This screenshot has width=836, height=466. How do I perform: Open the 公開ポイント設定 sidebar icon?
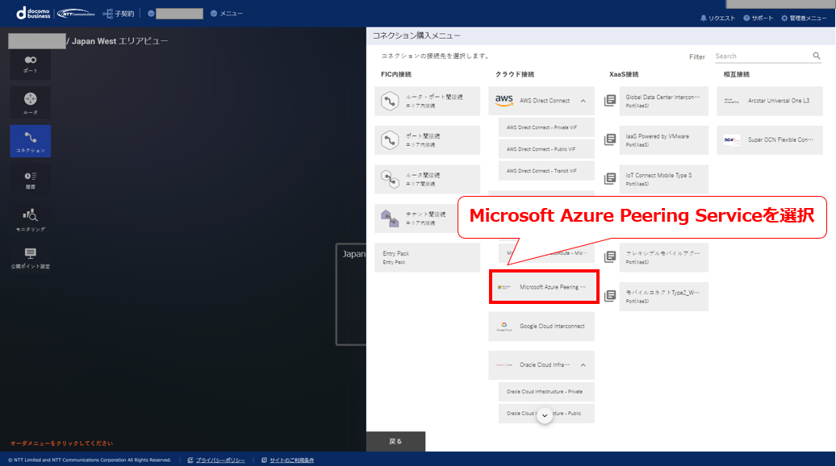click(31, 258)
